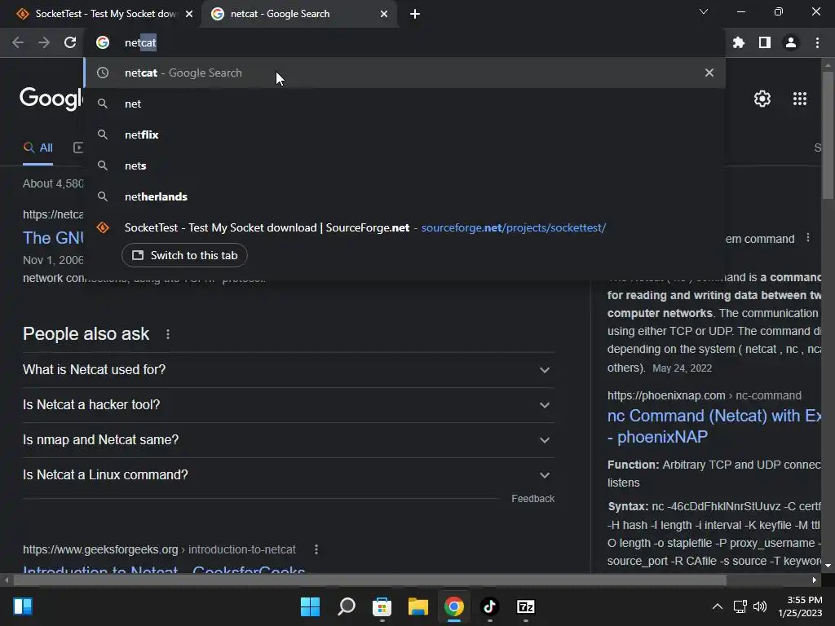
Task: Choose the 'net' search suggestion
Action: 404,104
